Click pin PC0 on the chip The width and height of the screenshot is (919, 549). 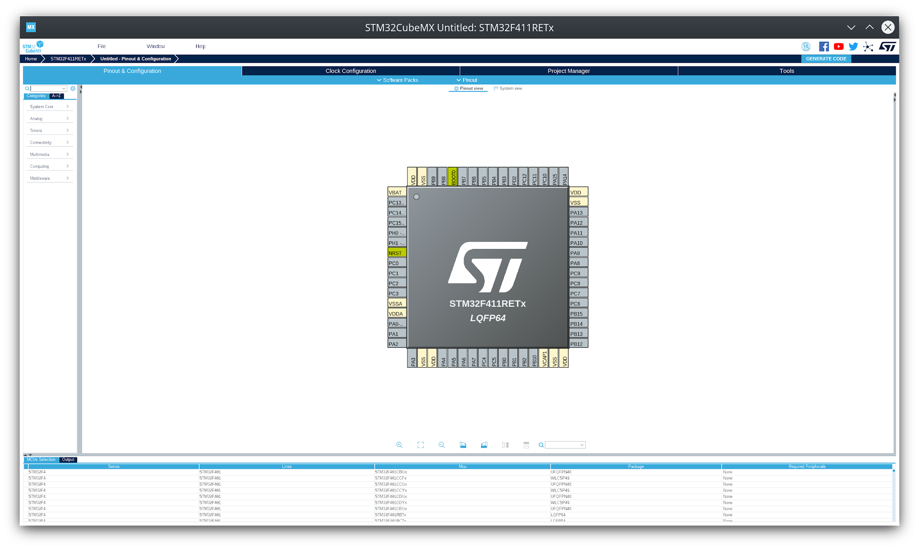(397, 263)
